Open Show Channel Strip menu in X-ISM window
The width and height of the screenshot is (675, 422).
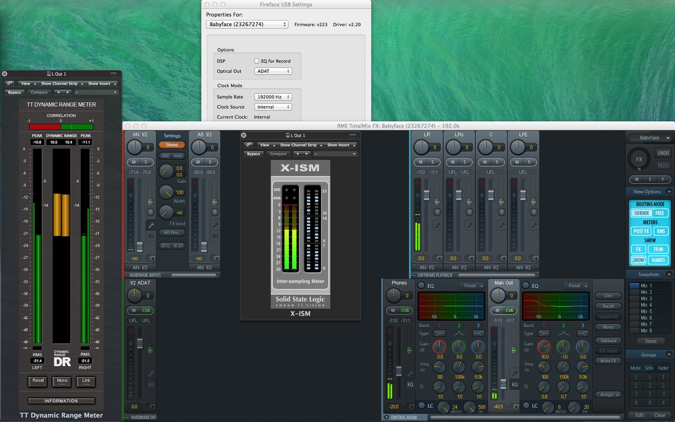(300, 145)
